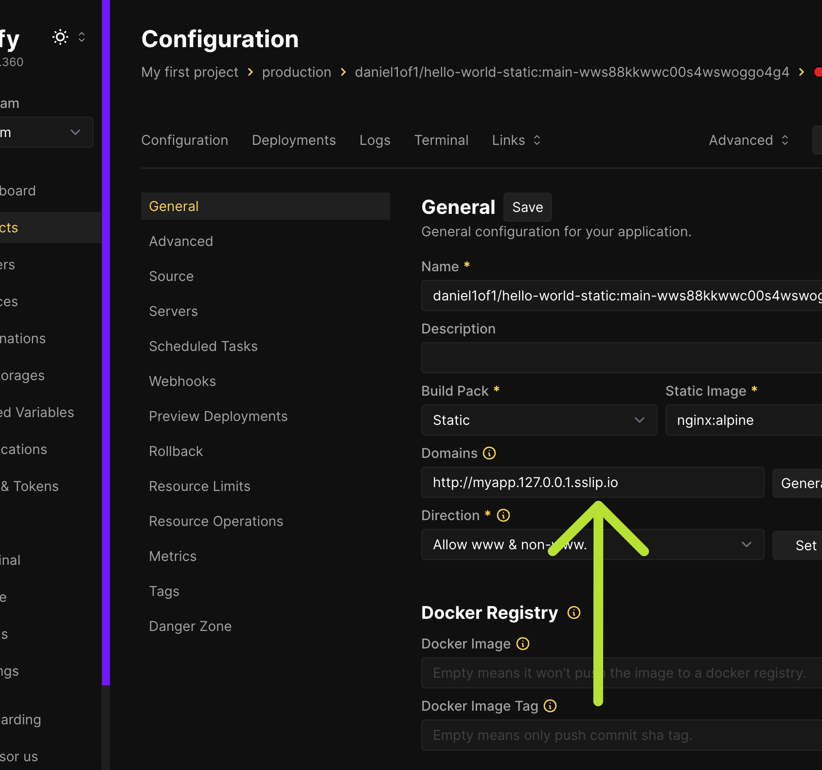
Task: Toggle the light/dark theme sun icon
Action: pos(60,37)
